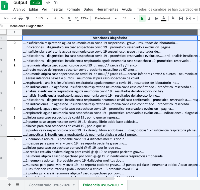Open the Ayuda menu

tap(127, 9)
